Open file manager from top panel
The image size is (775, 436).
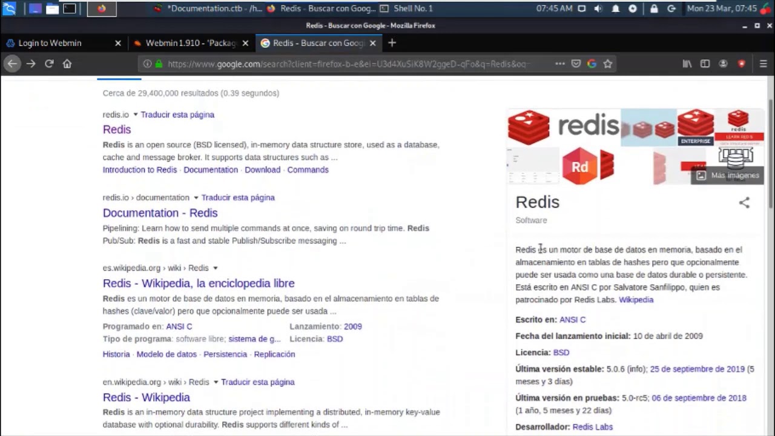point(53,8)
